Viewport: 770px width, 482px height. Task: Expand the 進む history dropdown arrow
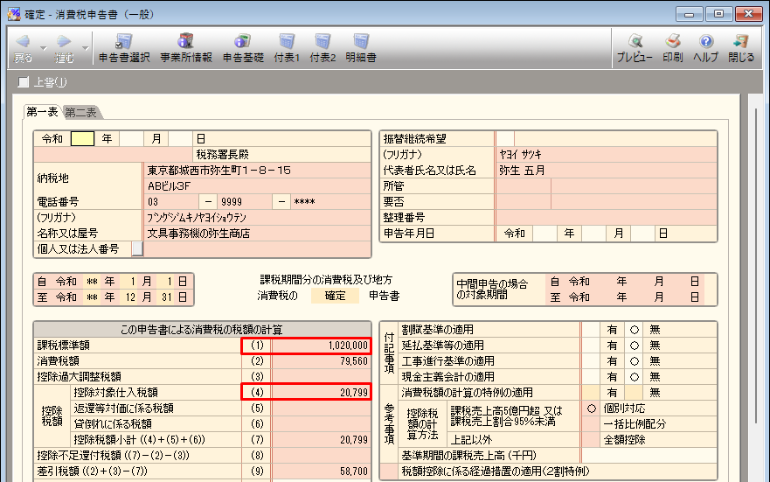click(85, 47)
